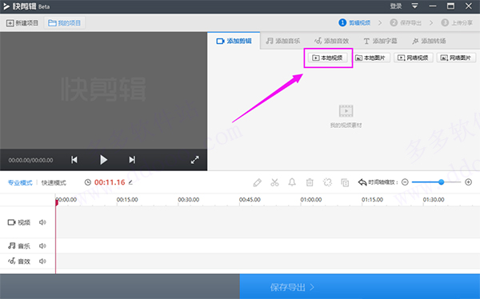Screen dimensions: 480x299
Task: Click the copy clip icon
Action: click(345, 182)
